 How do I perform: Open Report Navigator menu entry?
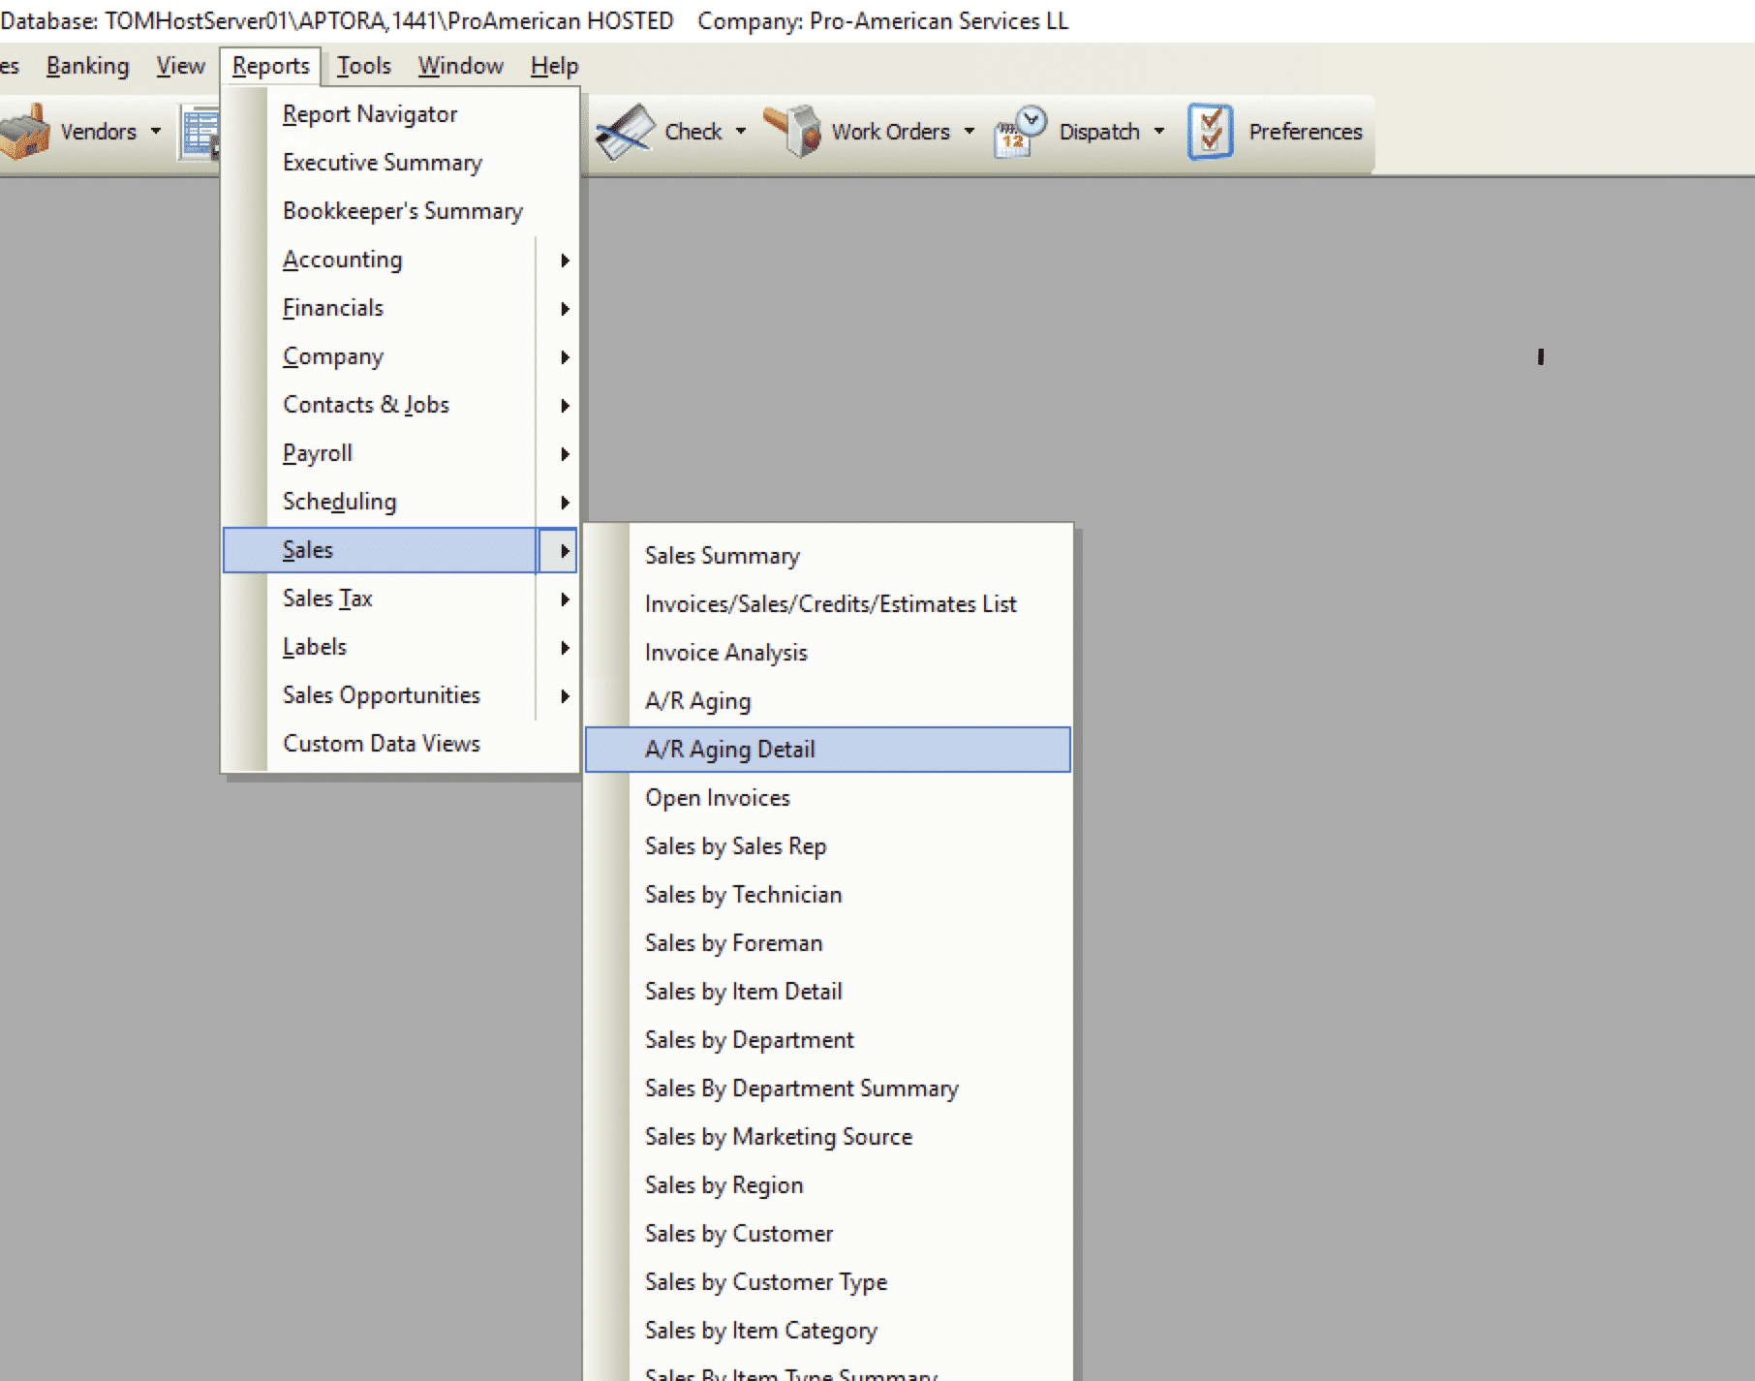coord(370,114)
